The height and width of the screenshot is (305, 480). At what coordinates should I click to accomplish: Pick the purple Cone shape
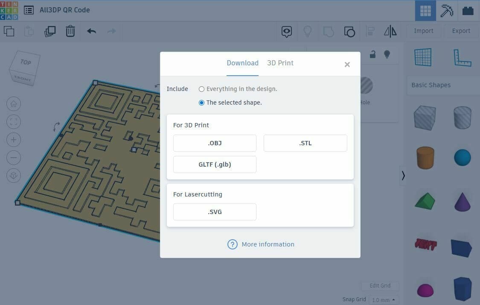point(462,202)
